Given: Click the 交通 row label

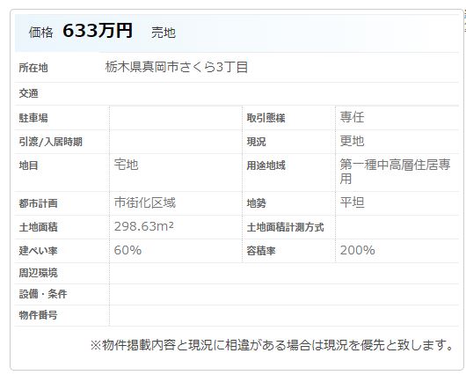Looking at the screenshot, I should [x=28, y=93].
